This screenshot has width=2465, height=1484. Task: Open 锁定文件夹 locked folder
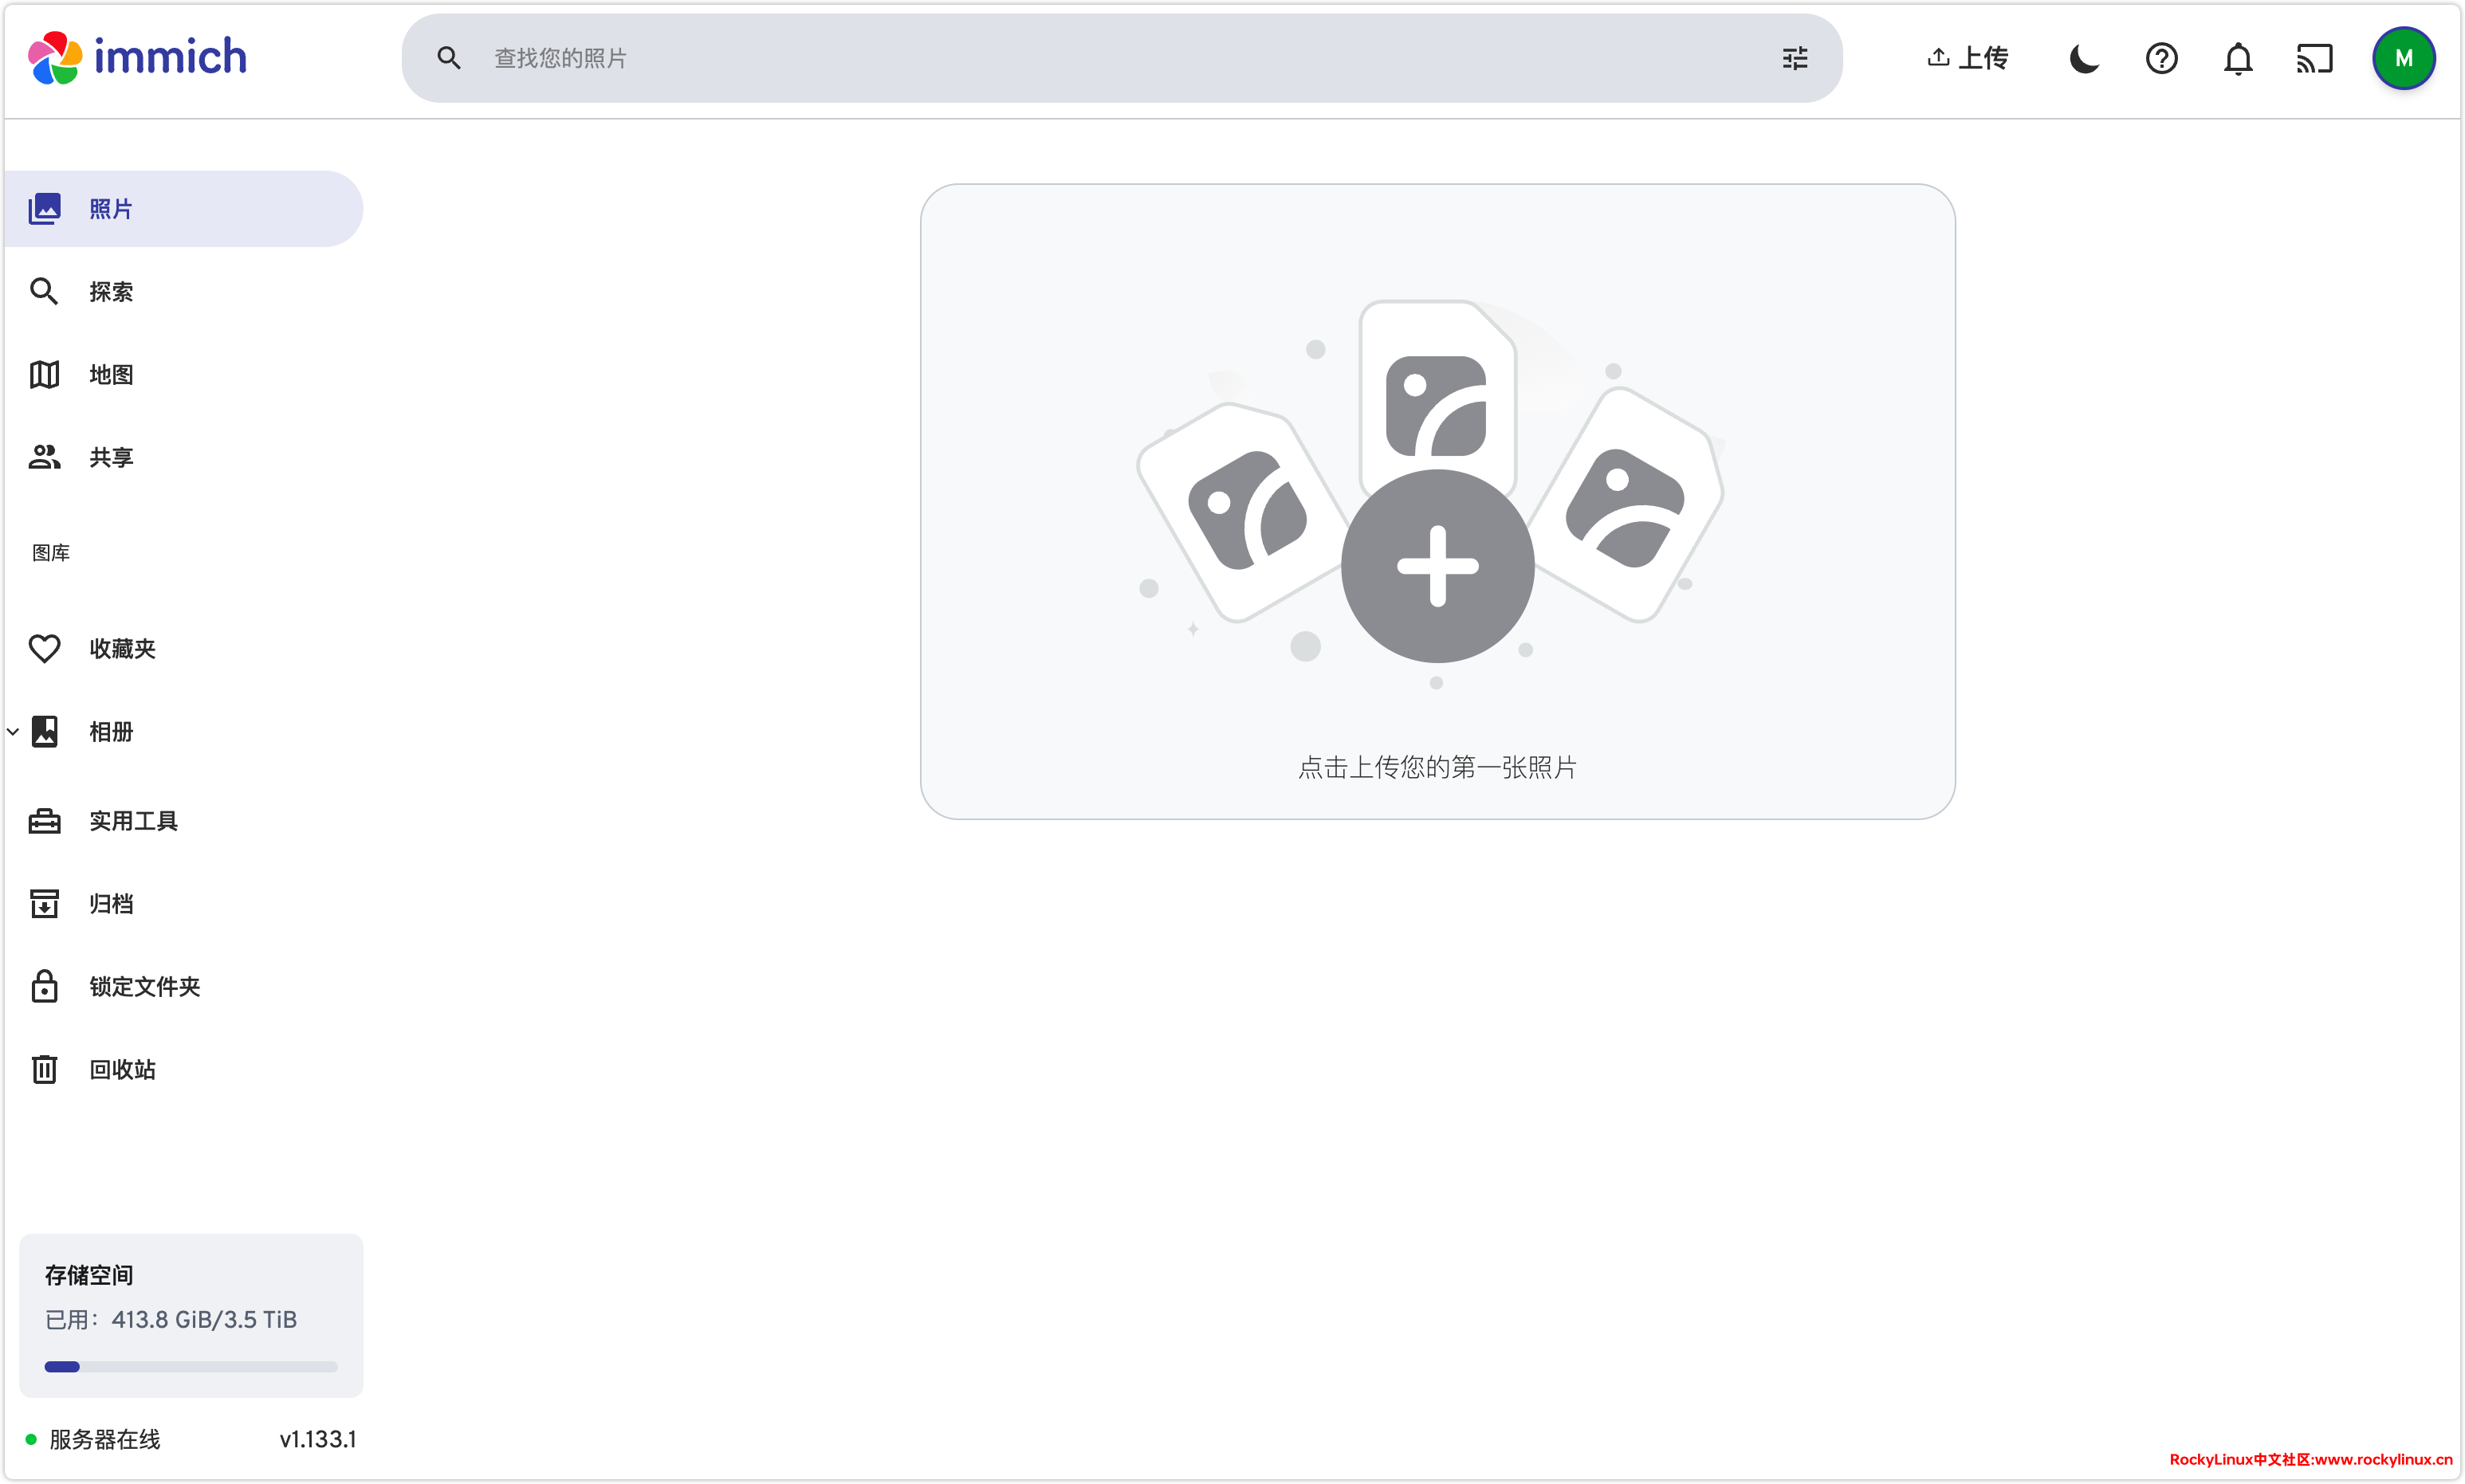pyautogui.click(x=144, y=987)
